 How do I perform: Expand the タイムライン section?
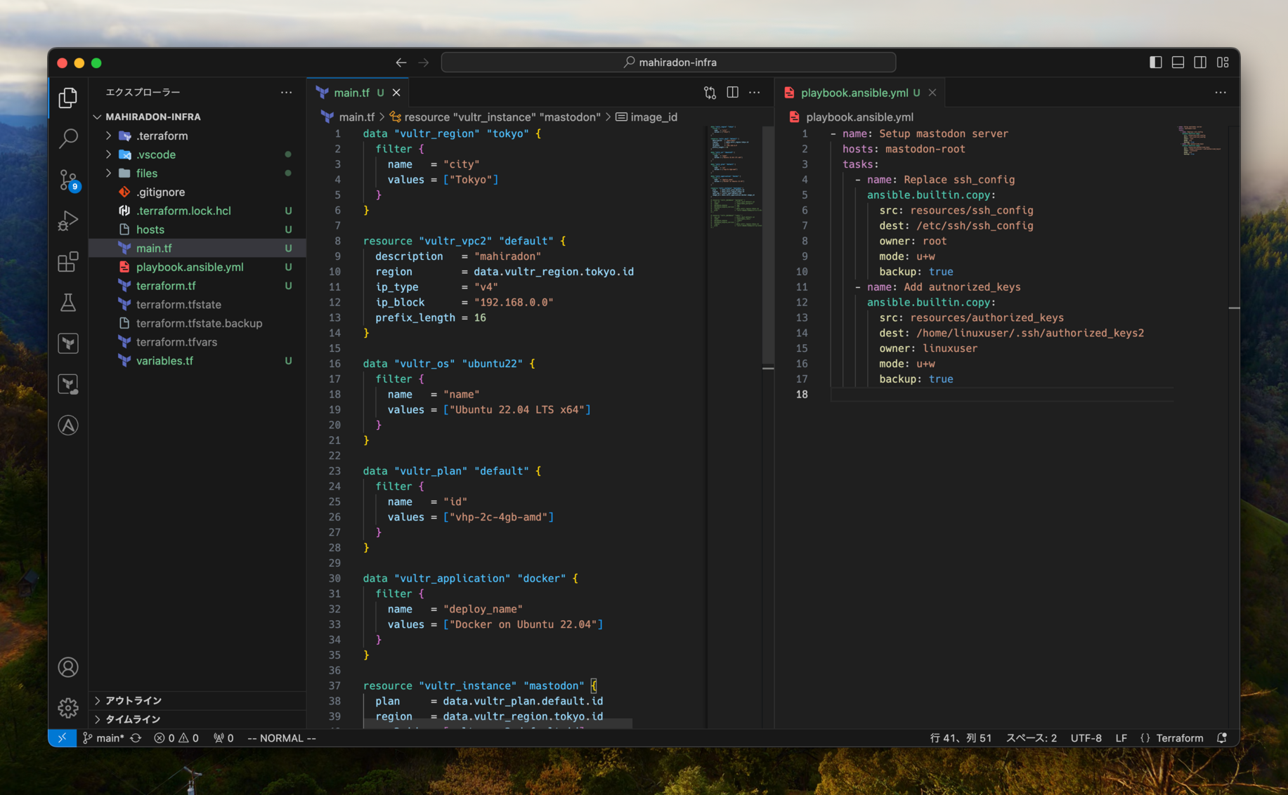tap(133, 719)
